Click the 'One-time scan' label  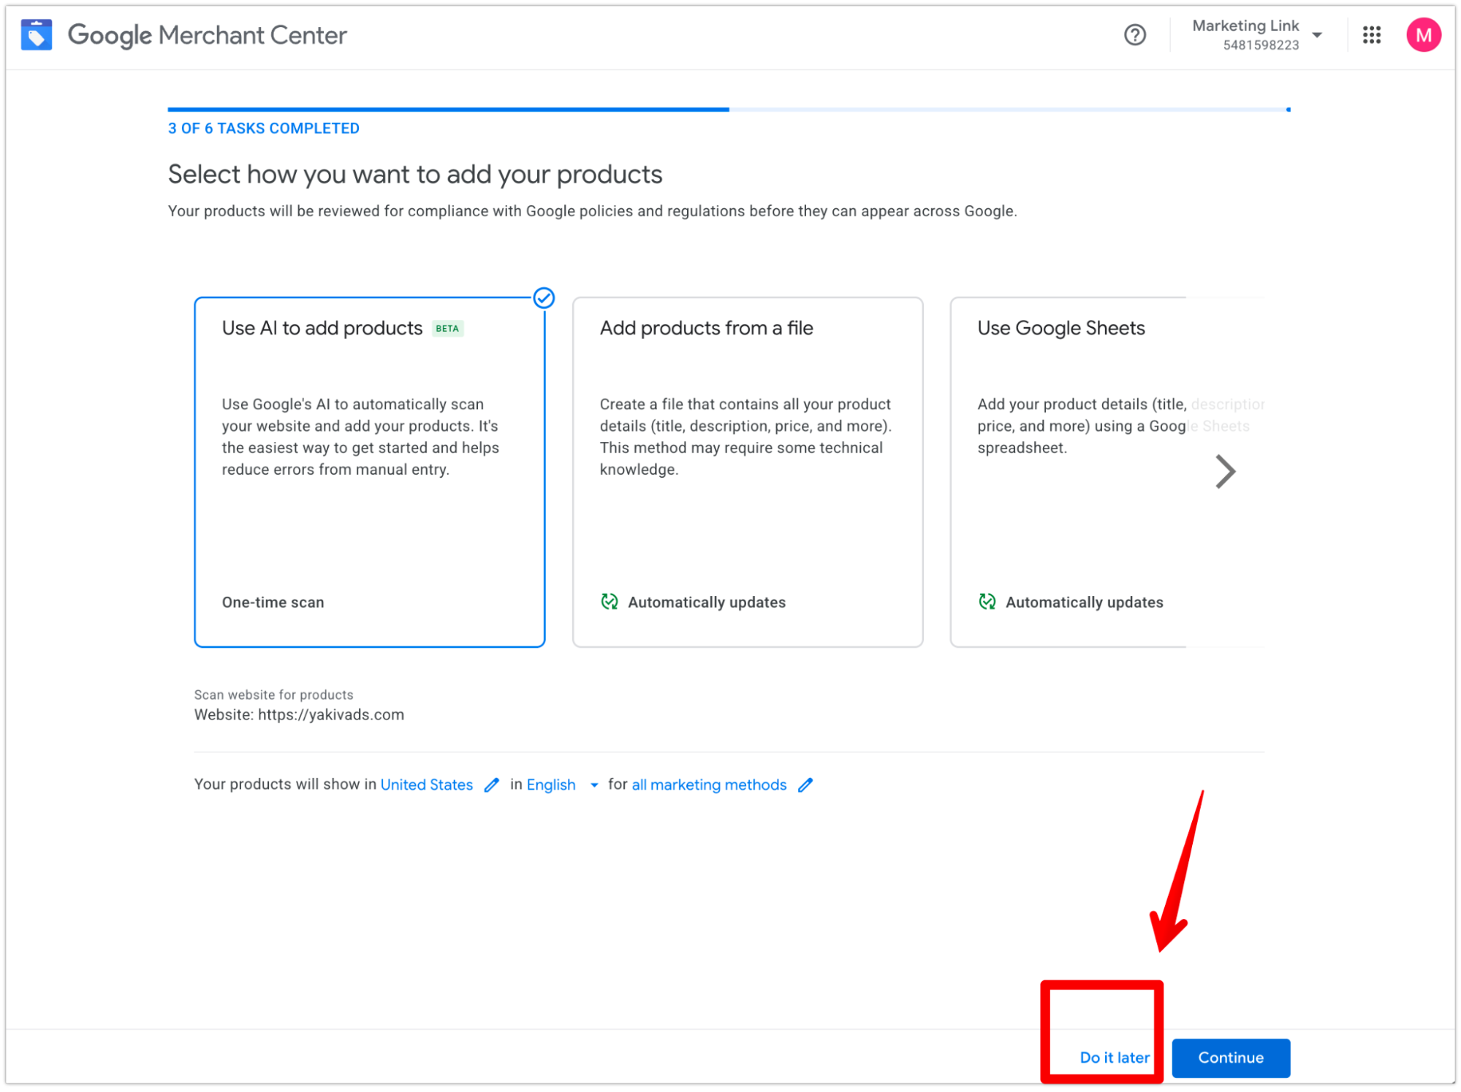273,602
